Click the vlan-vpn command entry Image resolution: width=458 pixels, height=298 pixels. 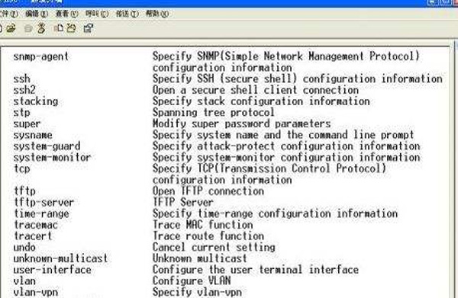(x=36, y=292)
